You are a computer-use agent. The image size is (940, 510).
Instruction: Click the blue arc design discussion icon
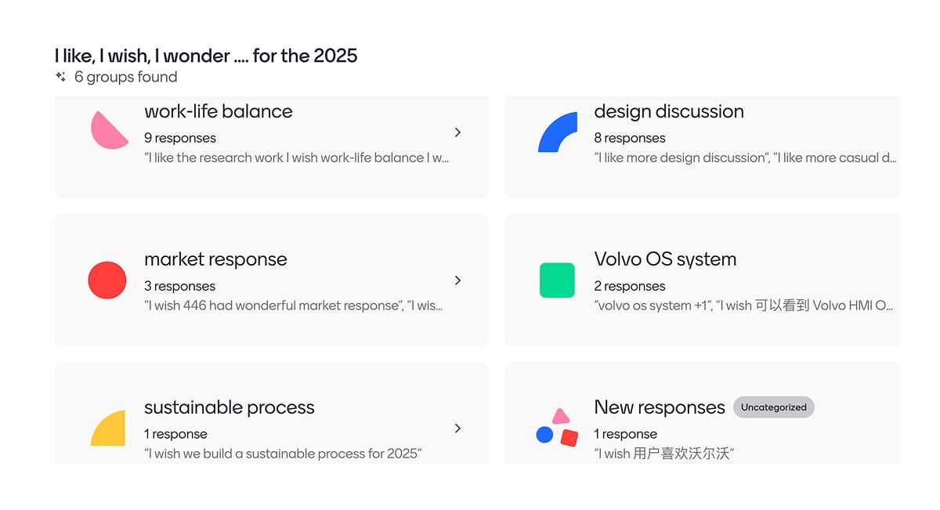(x=558, y=132)
